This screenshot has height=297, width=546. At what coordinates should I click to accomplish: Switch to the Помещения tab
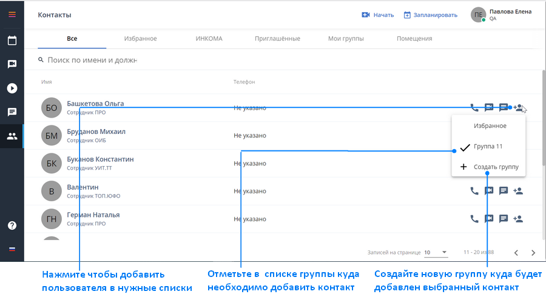[x=414, y=39]
